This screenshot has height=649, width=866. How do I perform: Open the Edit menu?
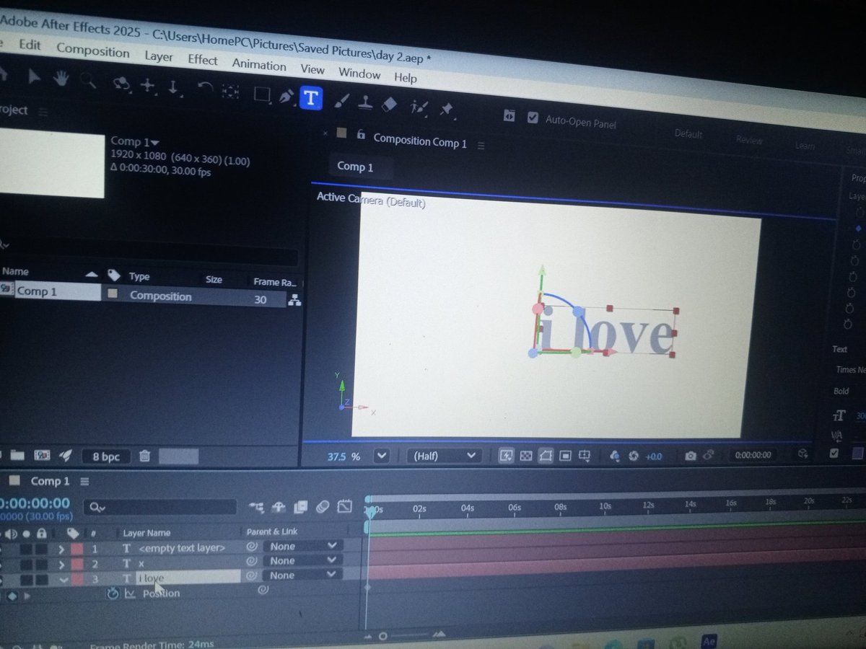30,45
